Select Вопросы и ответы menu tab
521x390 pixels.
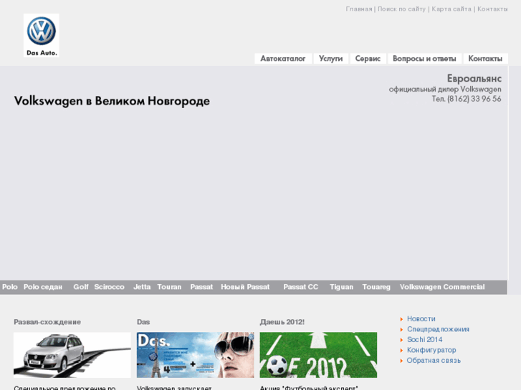(x=424, y=59)
